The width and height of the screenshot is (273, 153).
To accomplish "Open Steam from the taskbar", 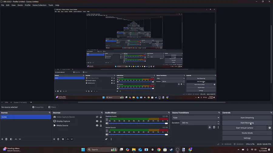I will [x=171, y=150].
